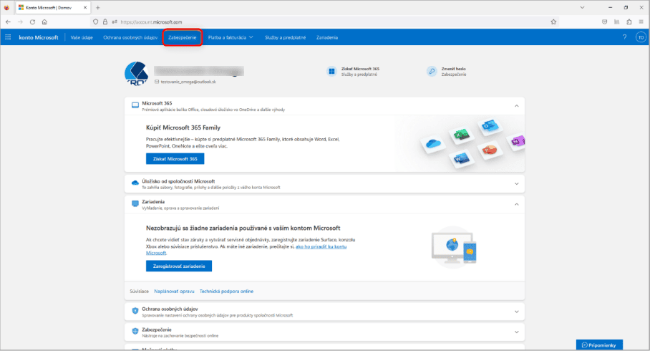
Task: Click the Zmeniť heslo key icon
Action: coord(432,72)
